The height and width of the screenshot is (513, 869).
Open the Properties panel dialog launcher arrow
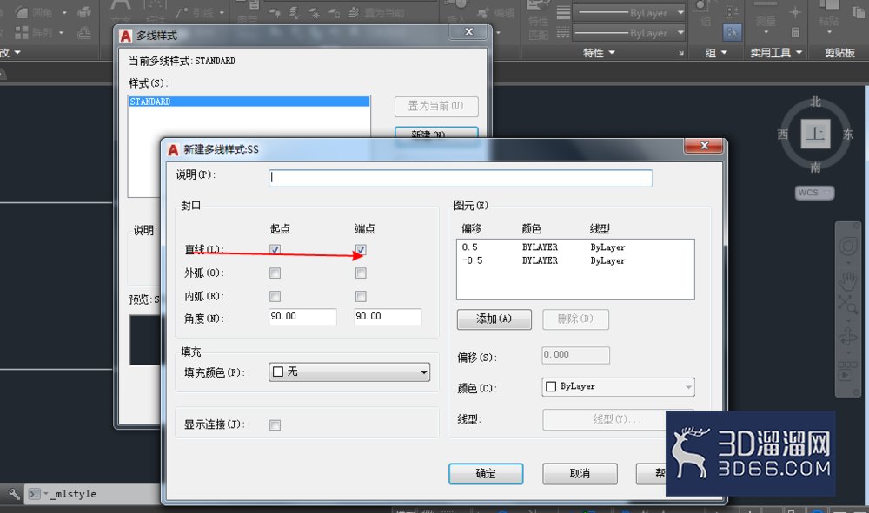[681, 53]
